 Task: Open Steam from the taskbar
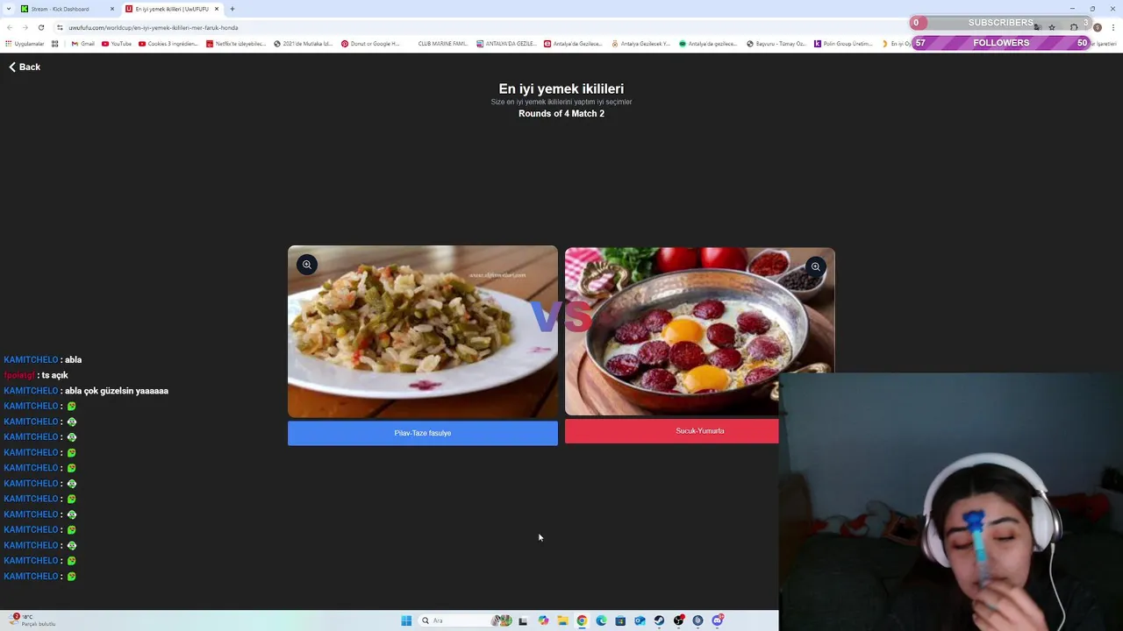[x=659, y=620]
